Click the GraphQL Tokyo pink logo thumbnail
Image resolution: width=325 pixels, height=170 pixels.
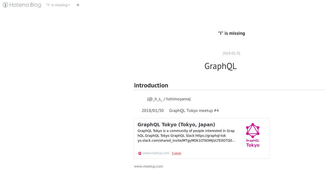coord(252,135)
